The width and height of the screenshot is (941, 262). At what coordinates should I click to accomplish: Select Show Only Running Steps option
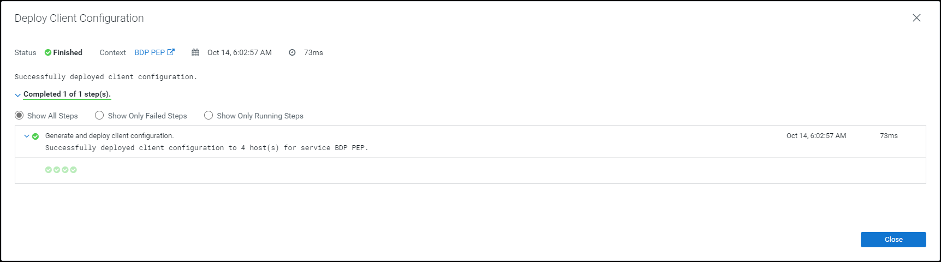[x=209, y=115]
